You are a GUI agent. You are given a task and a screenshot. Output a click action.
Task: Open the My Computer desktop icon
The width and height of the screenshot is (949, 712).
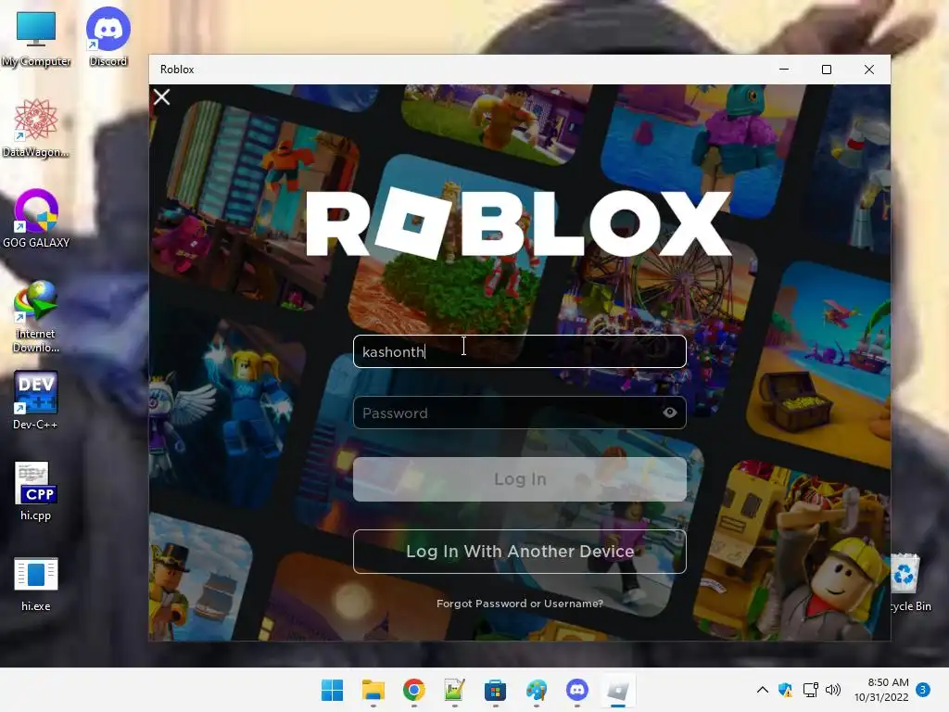point(36,37)
